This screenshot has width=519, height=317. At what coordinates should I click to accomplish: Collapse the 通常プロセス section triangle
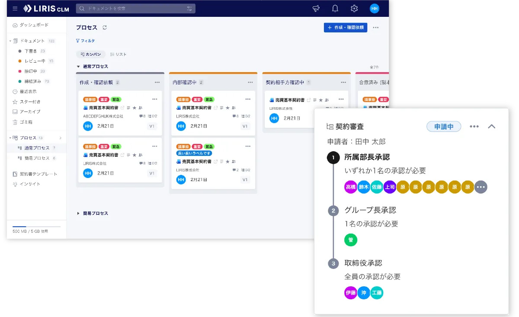tap(78, 67)
